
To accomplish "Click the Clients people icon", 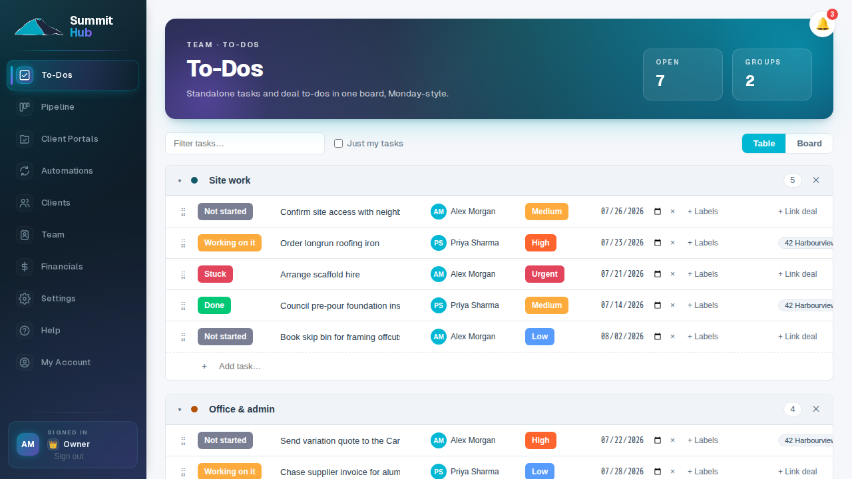I will pos(25,203).
